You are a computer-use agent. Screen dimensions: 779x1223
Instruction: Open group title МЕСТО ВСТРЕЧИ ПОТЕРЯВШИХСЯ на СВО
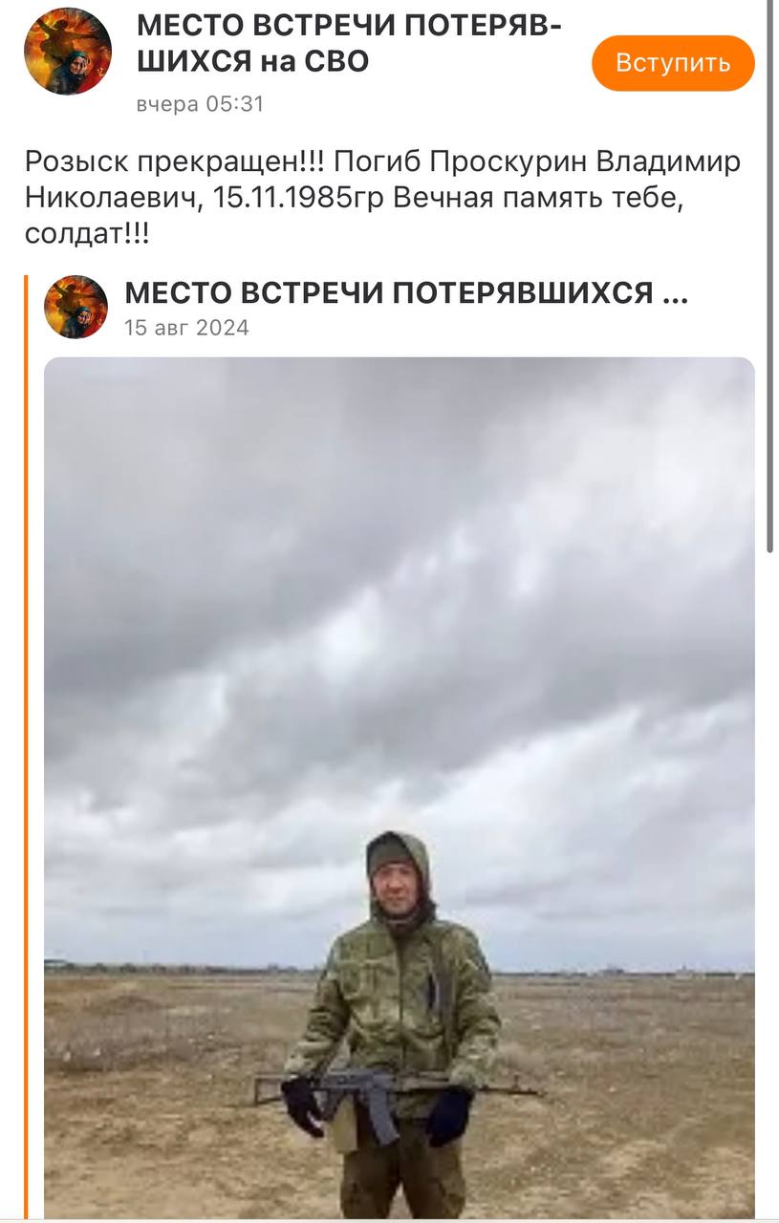(349, 44)
